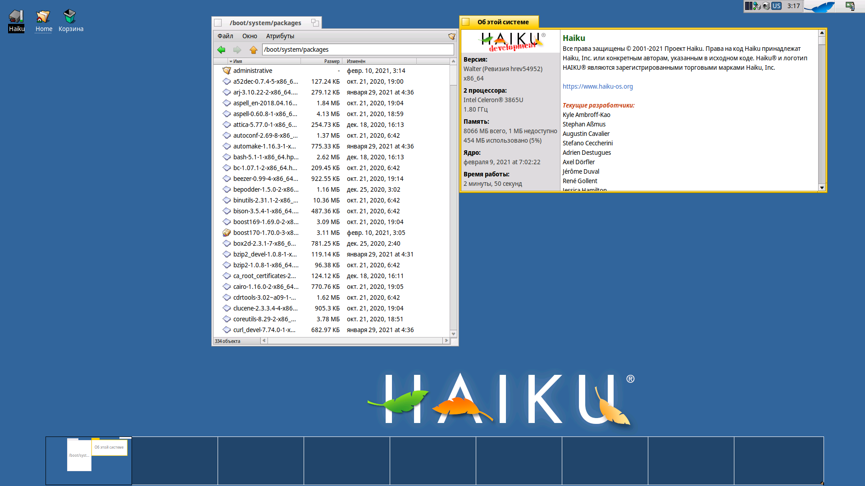The height and width of the screenshot is (486, 865).
Task: Select attica-5.77.0-1 package row
Action: pos(331,125)
